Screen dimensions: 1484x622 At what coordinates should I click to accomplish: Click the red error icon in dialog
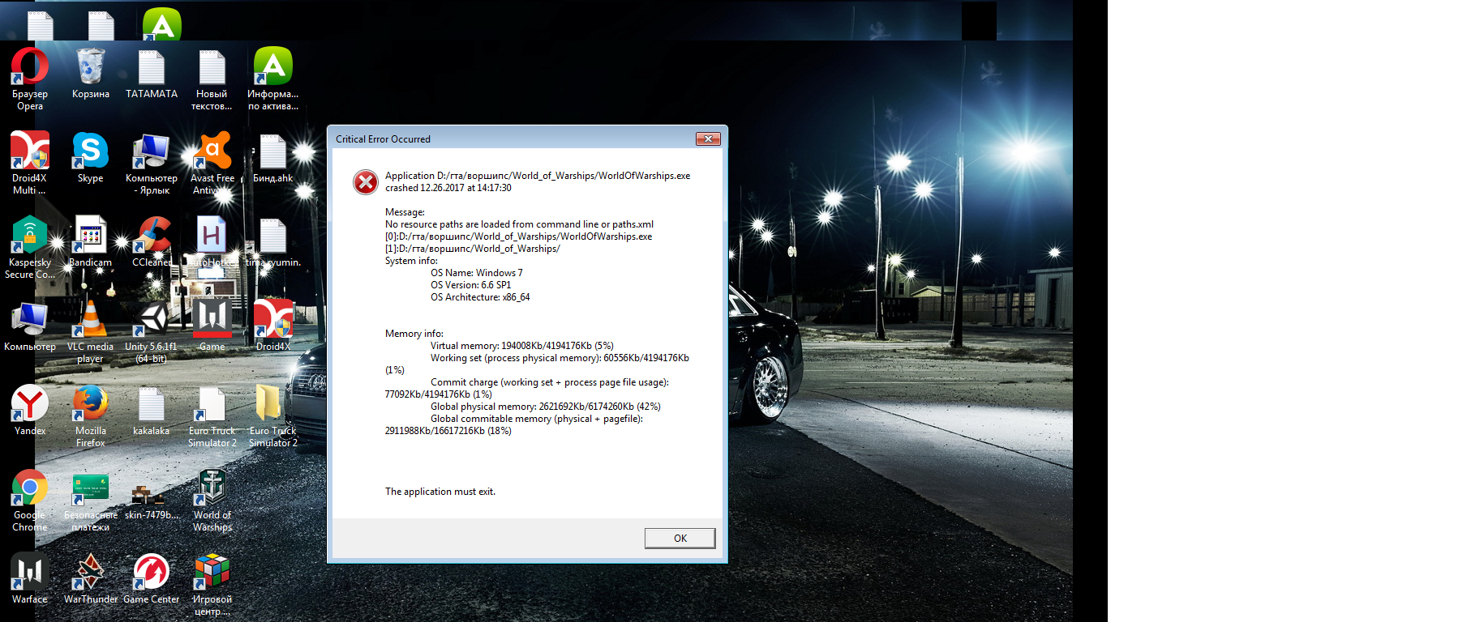366,182
